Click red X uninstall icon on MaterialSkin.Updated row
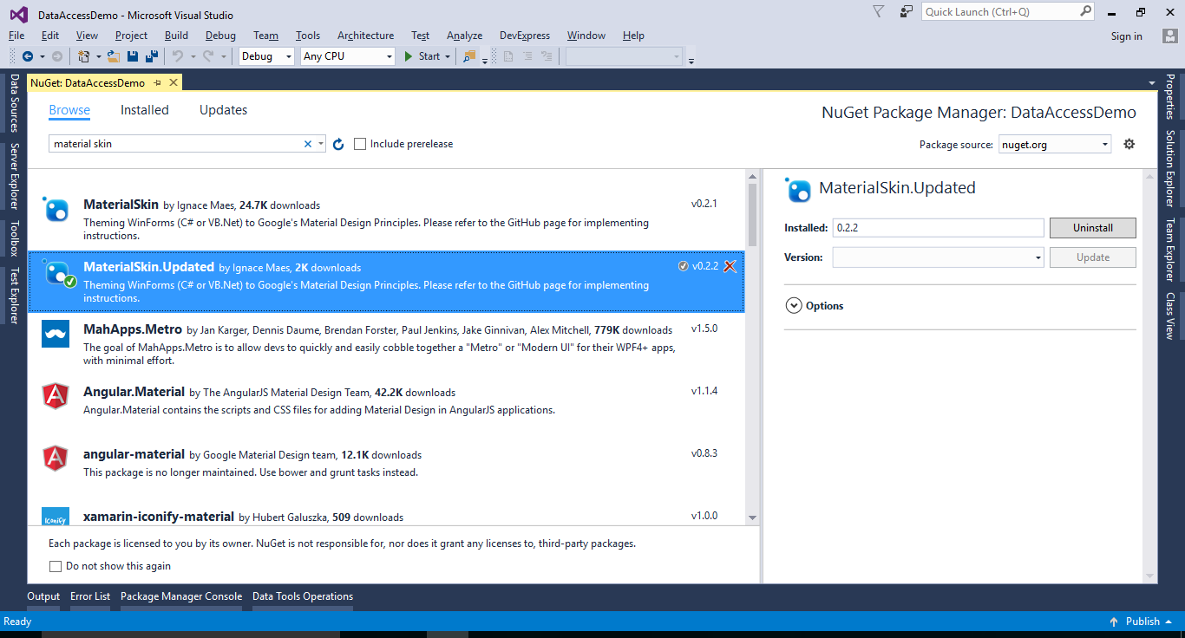Viewport: 1185px width, 638px height. click(x=730, y=266)
